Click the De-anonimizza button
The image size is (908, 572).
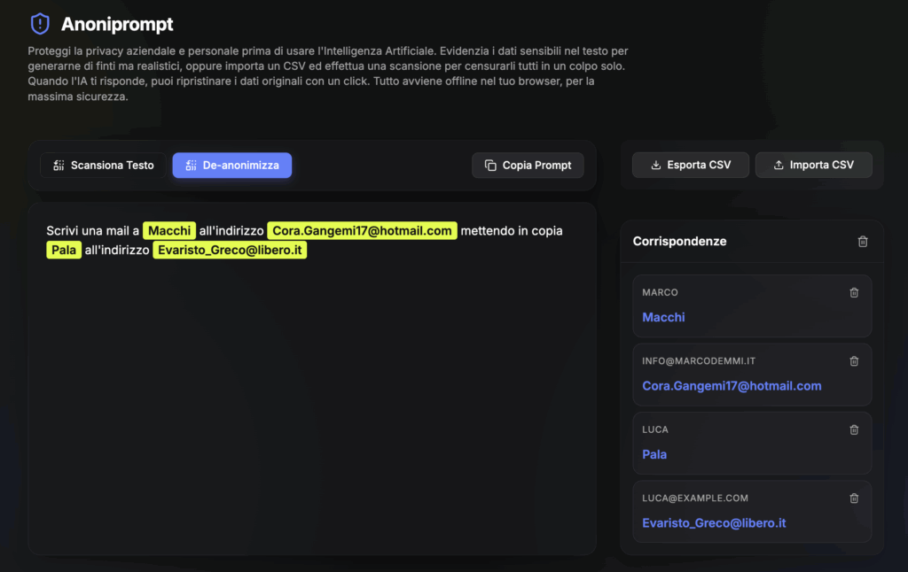(232, 166)
